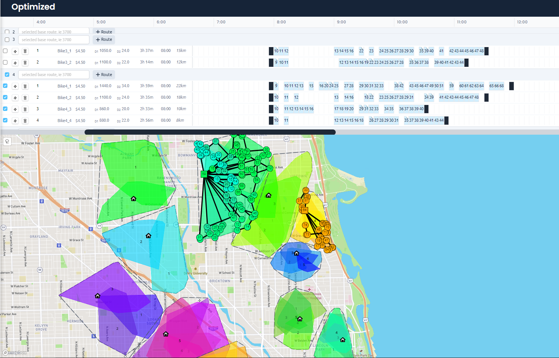The image size is (559, 358).
Task: Click the 3h 59m duration of Bike4_1
Action: (x=147, y=86)
